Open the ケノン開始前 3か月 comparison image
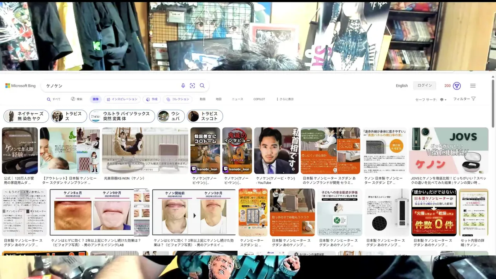Viewport: 496px width, 279px height. tap(194, 212)
